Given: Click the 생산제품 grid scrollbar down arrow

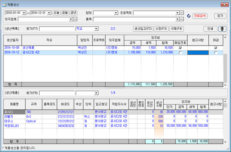Looking at the screenshot, I should (225, 142).
